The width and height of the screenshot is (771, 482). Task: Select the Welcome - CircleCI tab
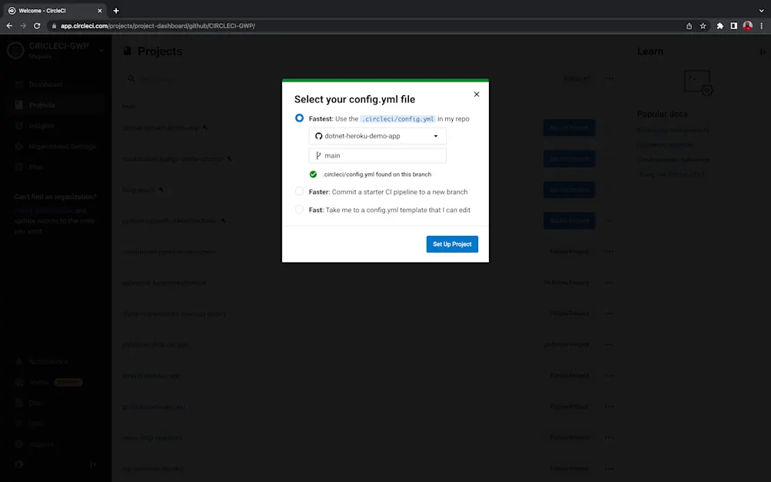tap(54, 10)
